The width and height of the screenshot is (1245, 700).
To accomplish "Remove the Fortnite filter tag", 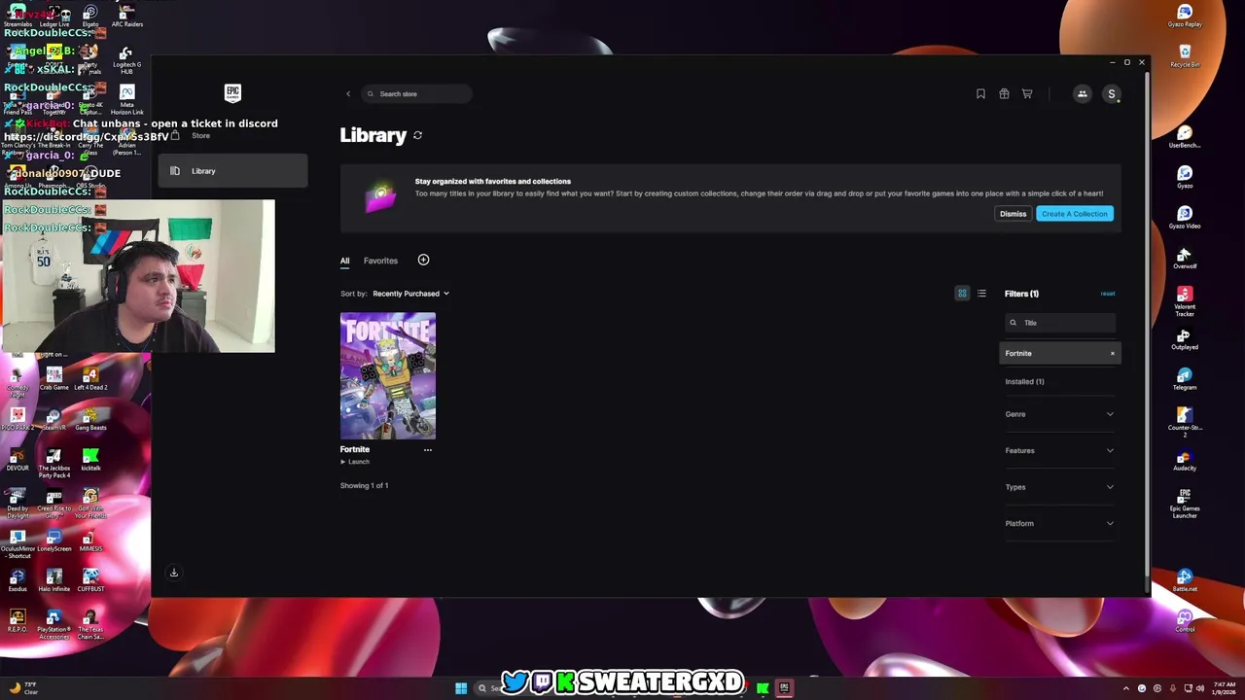I will tap(1113, 354).
